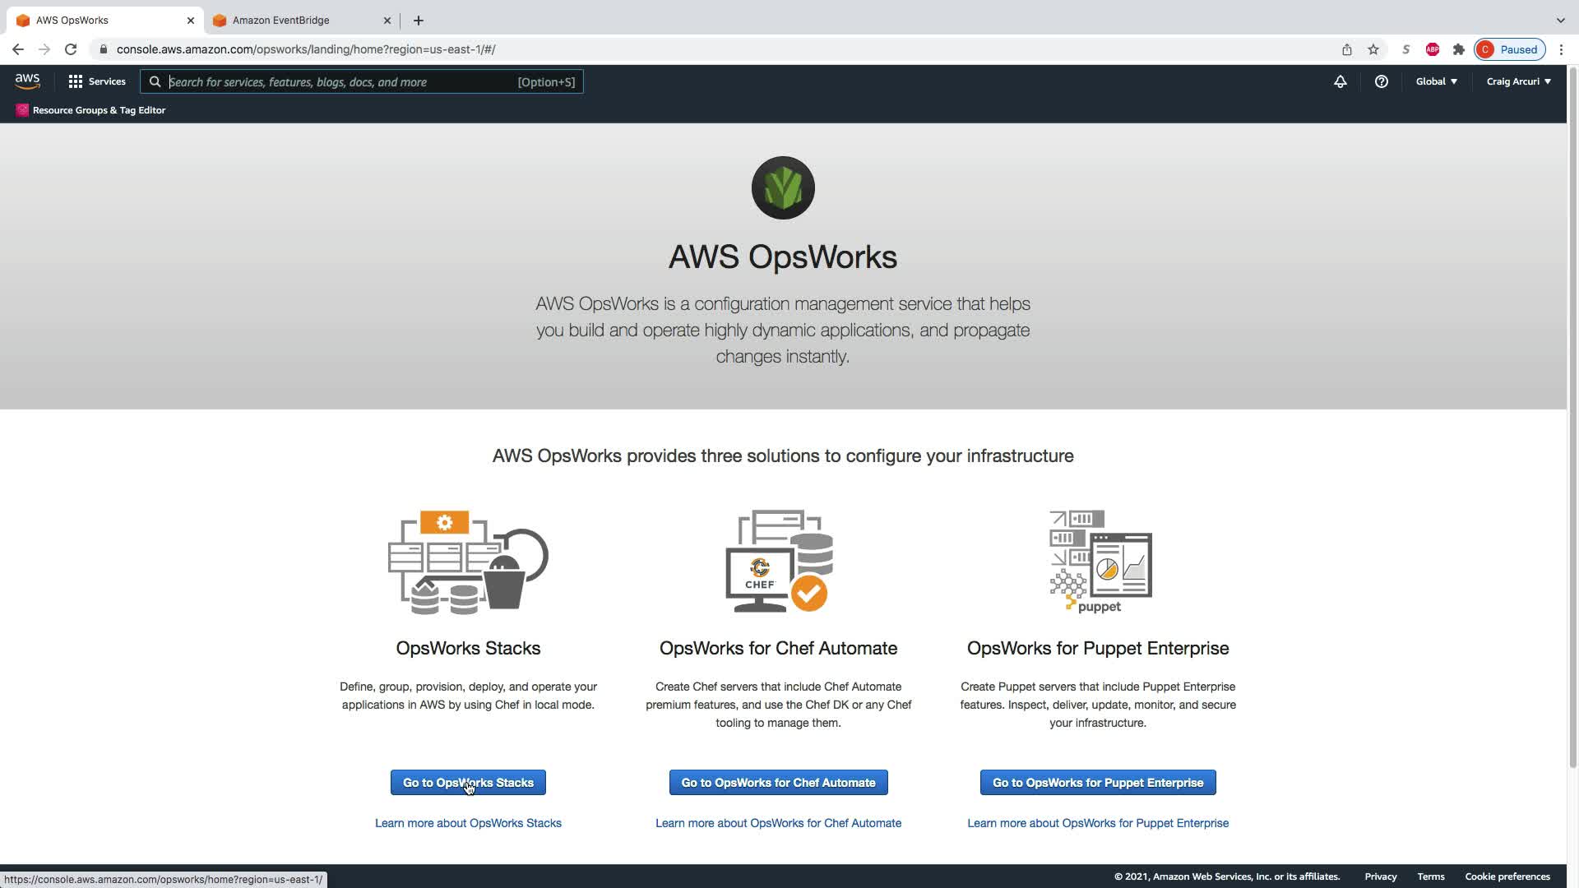Click Go to OpsWorks for Puppet Enterprise
This screenshot has height=888, width=1579.
tap(1097, 783)
